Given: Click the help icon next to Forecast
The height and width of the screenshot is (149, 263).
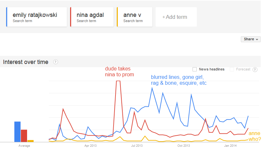Looking at the screenshot, I should pos(255,69).
